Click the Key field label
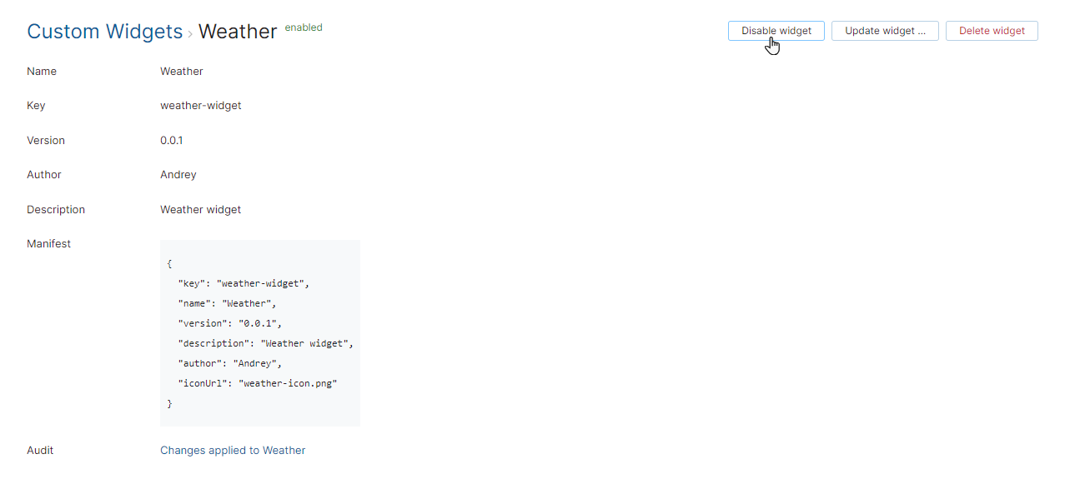This screenshot has width=1065, height=484. 36,106
